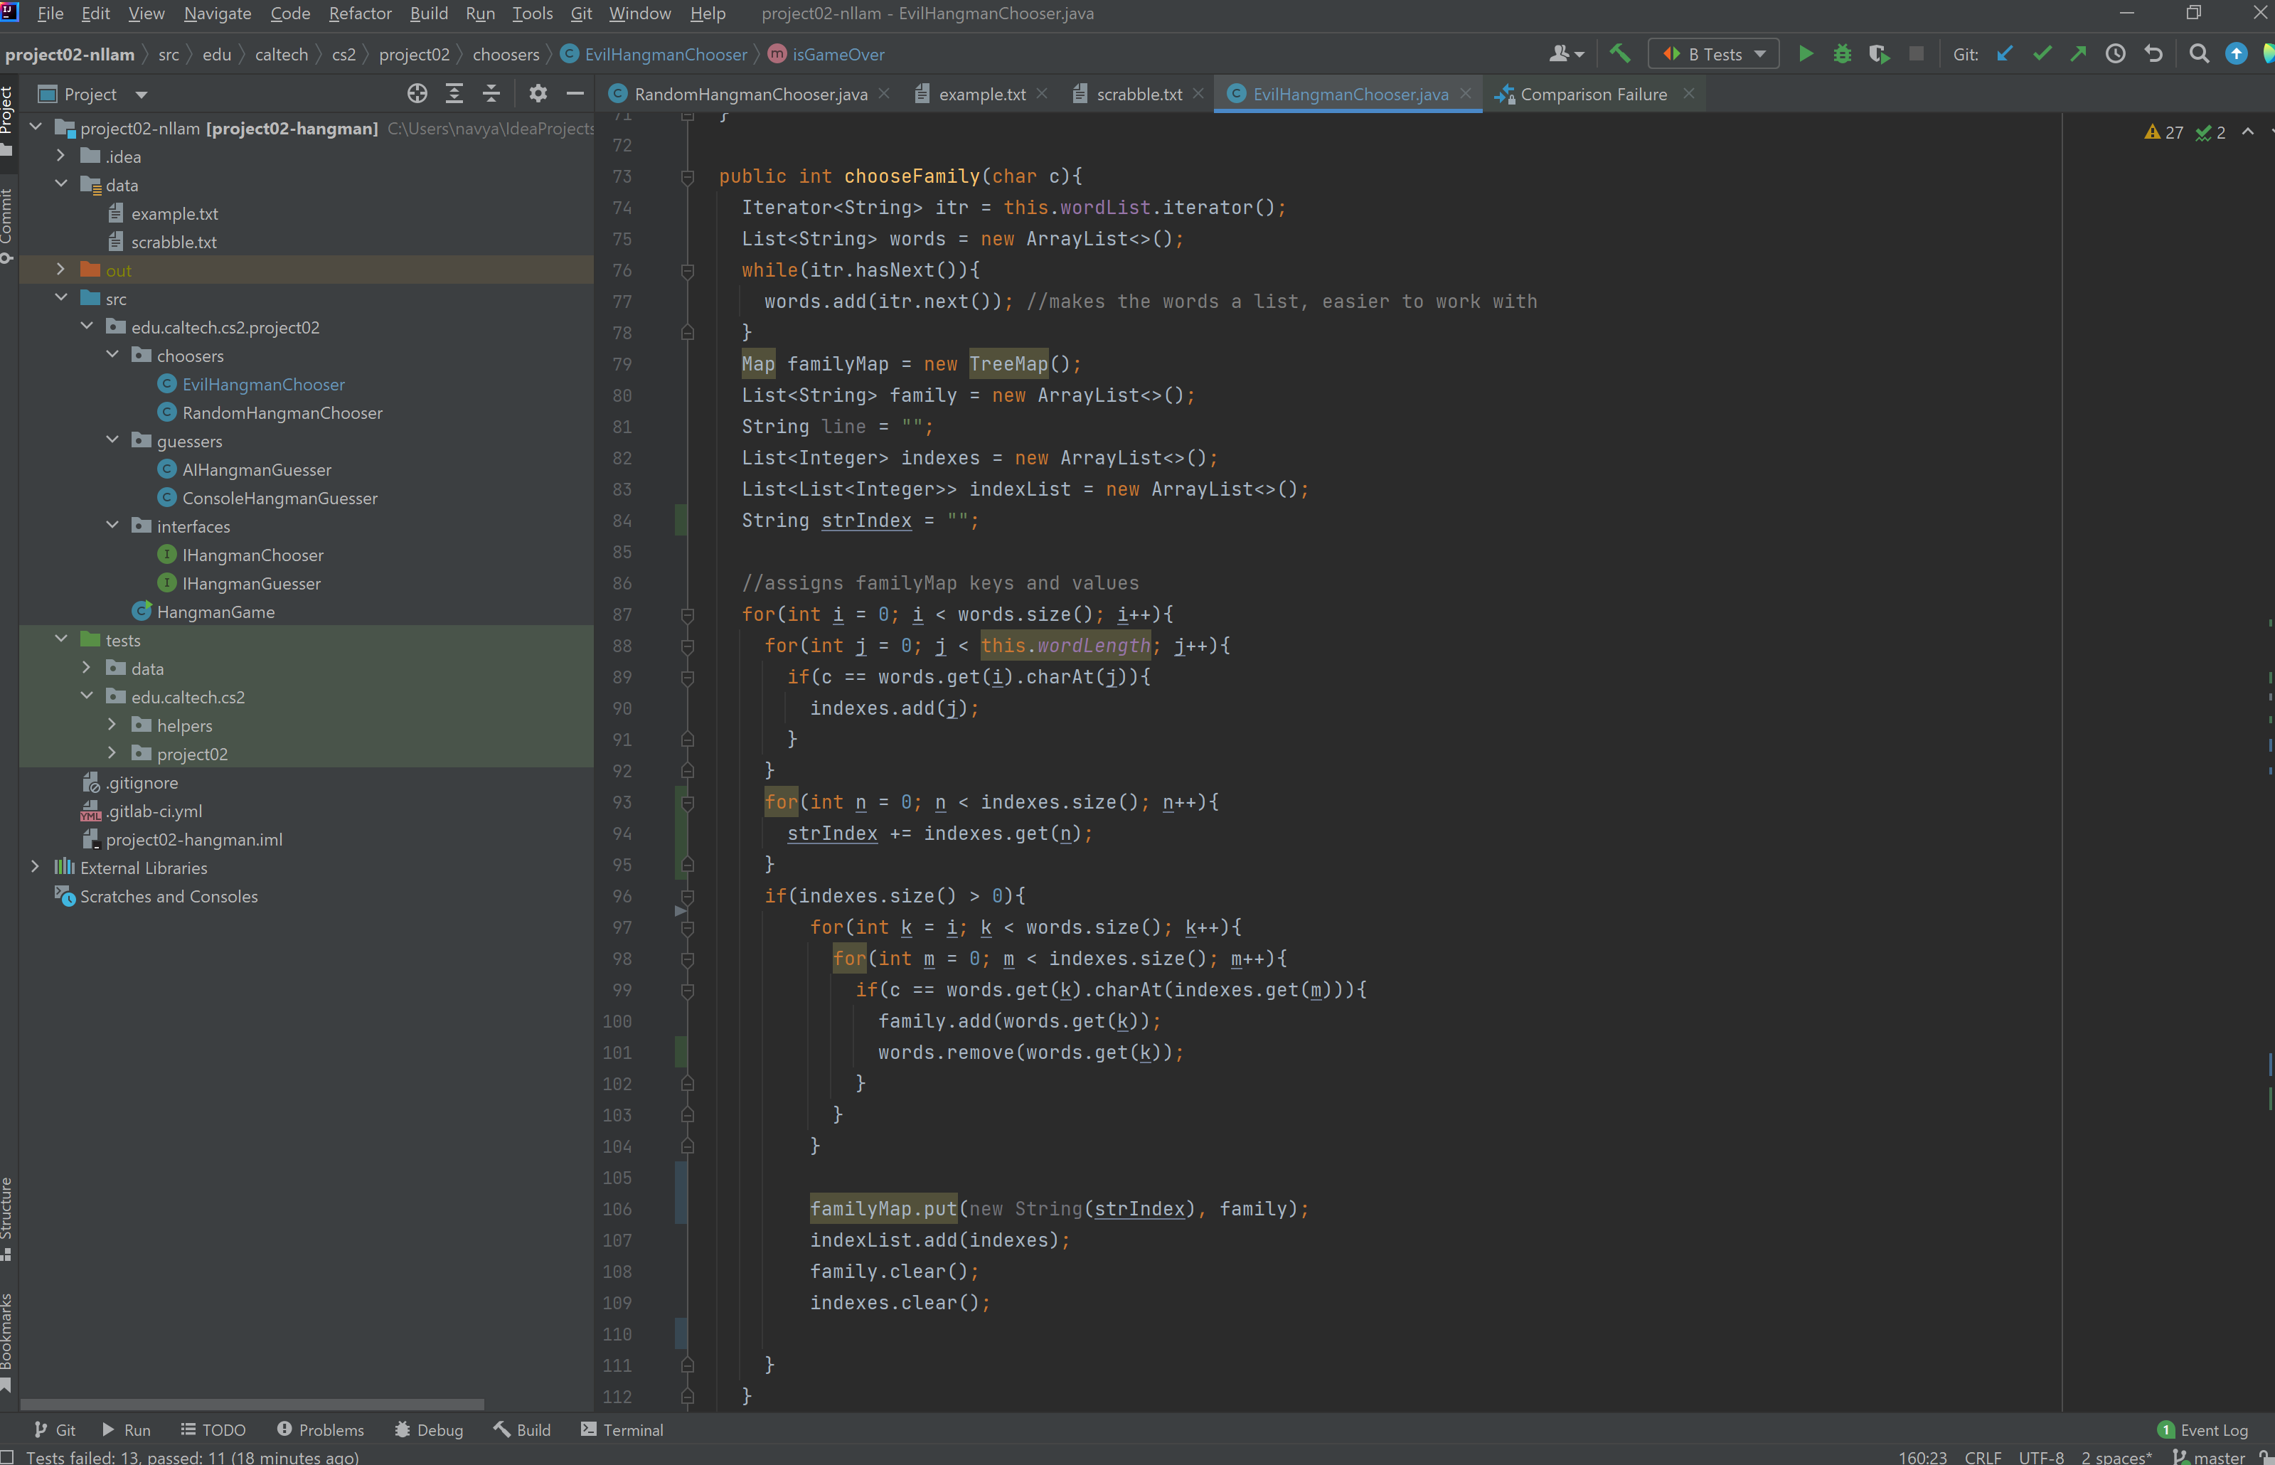Click Git Update Project arrow icon

point(2004,54)
